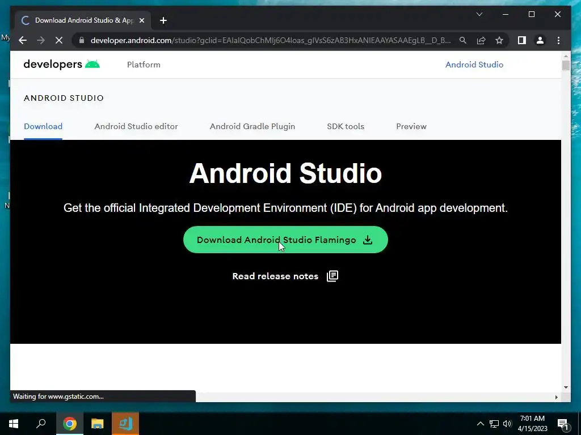Click the forward navigation arrow
The image size is (581, 435).
pyautogui.click(x=41, y=40)
